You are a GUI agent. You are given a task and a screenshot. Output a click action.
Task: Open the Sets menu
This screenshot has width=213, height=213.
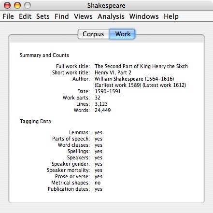click(43, 16)
